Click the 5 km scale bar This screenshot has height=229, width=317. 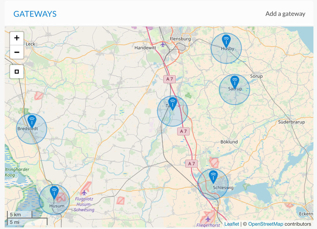20,214
